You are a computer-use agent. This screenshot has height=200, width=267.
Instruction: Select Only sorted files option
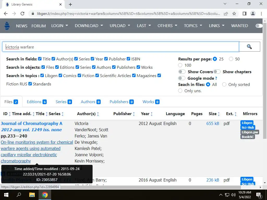pos(224,85)
